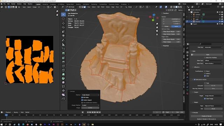The width and height of the screenshot is (224, 126).
Task: Select Global transform space button
Action: pos(167,27)
